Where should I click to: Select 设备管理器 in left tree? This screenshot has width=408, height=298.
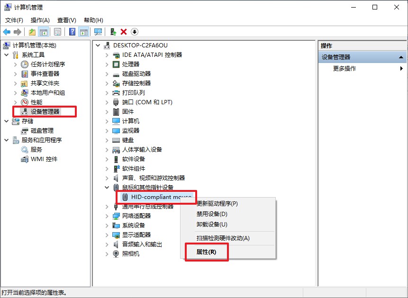45,112
